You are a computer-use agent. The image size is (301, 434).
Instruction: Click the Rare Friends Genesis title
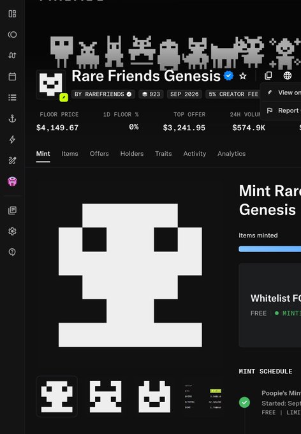click(x=146, y=76)
